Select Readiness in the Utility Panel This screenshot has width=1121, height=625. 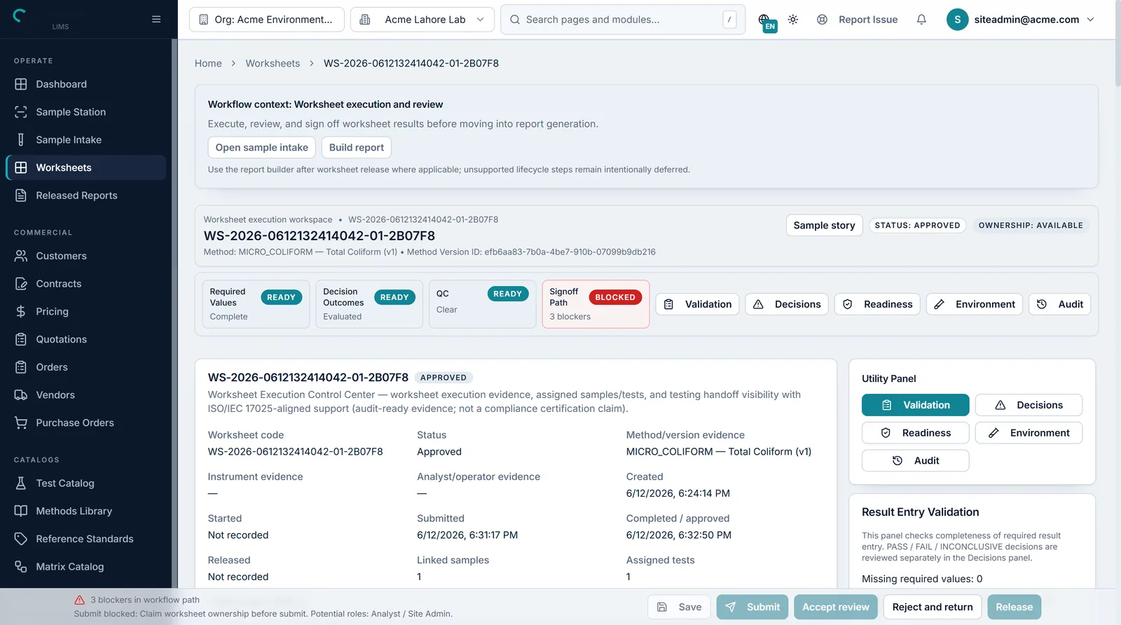(916, 433)
